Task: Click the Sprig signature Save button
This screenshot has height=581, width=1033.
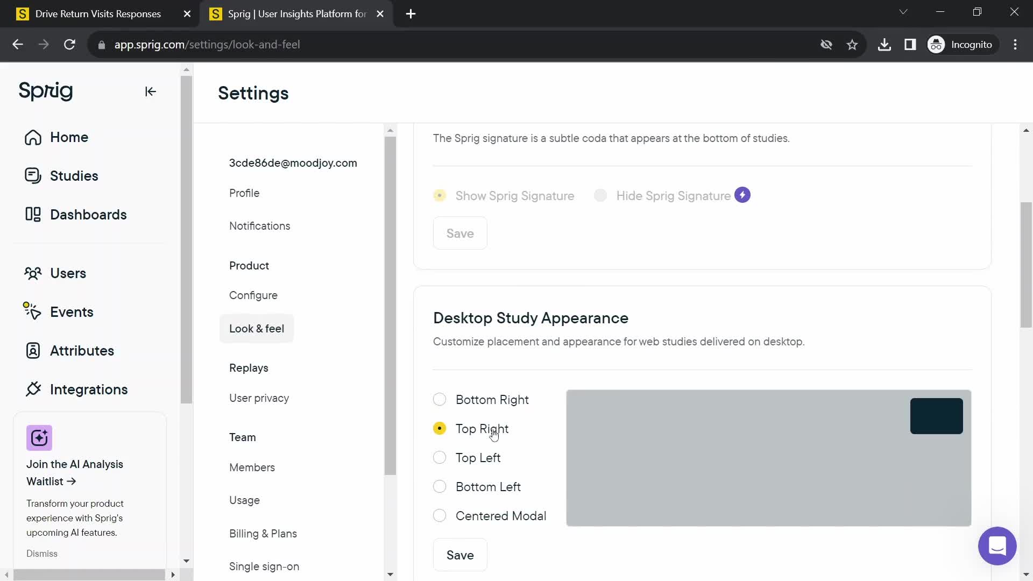Action: pos(460,233)
